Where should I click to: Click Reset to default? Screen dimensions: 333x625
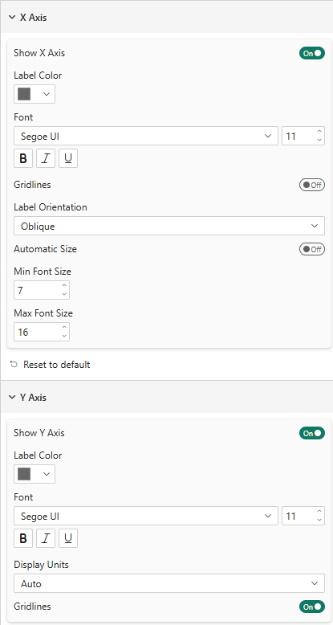pos(51,365)
